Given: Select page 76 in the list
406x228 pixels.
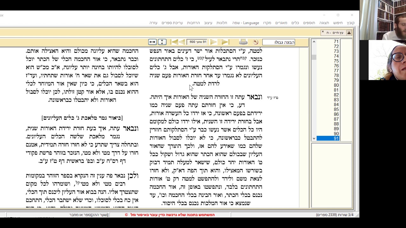Looking at the screenshot, I should click(328, 66).
